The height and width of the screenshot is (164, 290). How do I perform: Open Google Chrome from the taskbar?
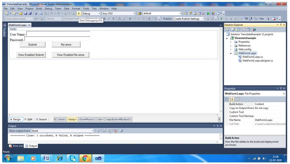85,158
